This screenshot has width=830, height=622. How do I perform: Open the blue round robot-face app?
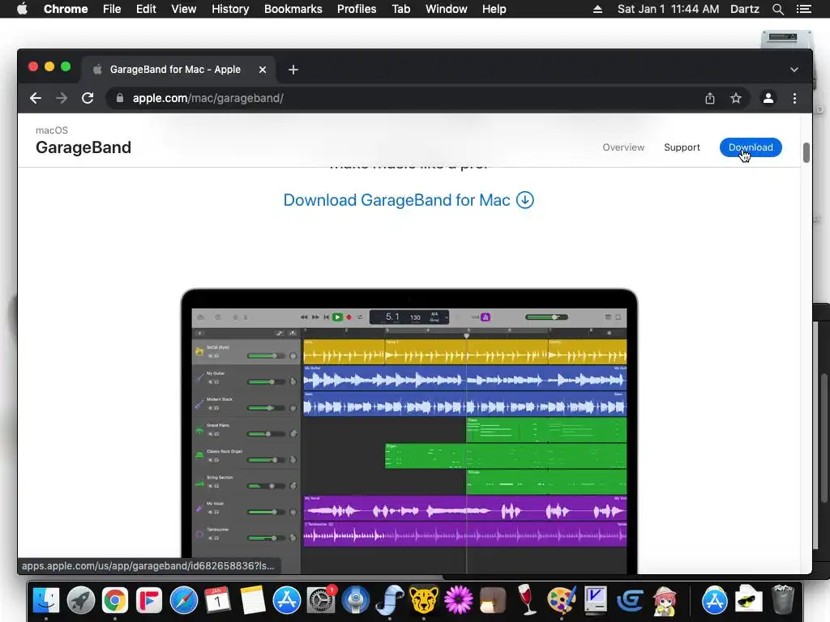pyautogui.click(x=355, y=600)
